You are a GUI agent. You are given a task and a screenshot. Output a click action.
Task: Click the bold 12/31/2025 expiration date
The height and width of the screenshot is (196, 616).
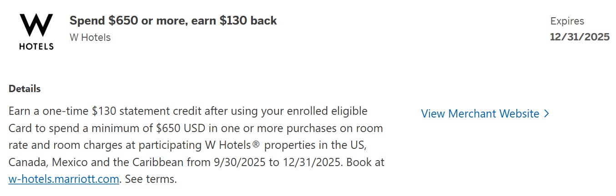click(580, 37)
